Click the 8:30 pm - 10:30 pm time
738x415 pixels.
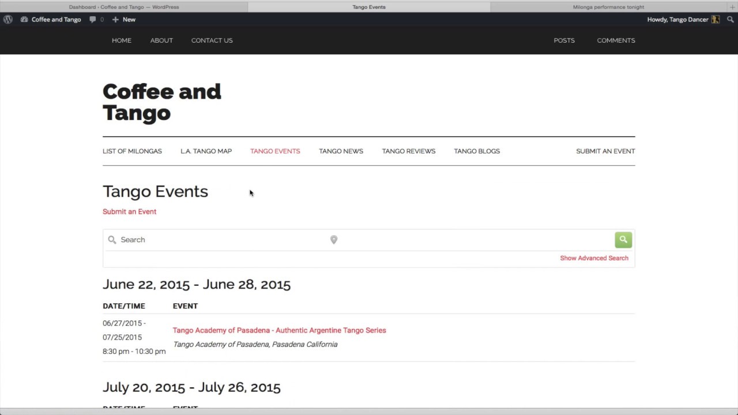pyautogui.click(x=134, y=351)
